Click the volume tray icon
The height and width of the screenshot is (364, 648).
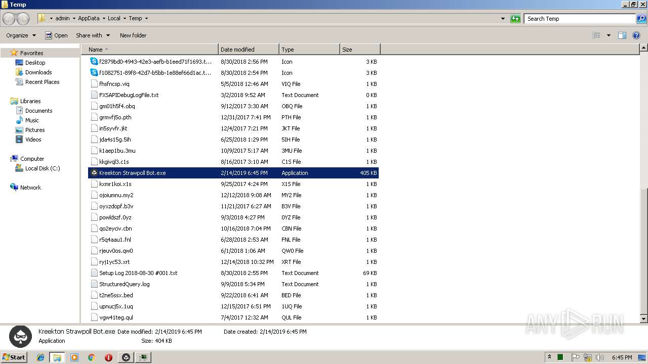click(x=599, y=357)
